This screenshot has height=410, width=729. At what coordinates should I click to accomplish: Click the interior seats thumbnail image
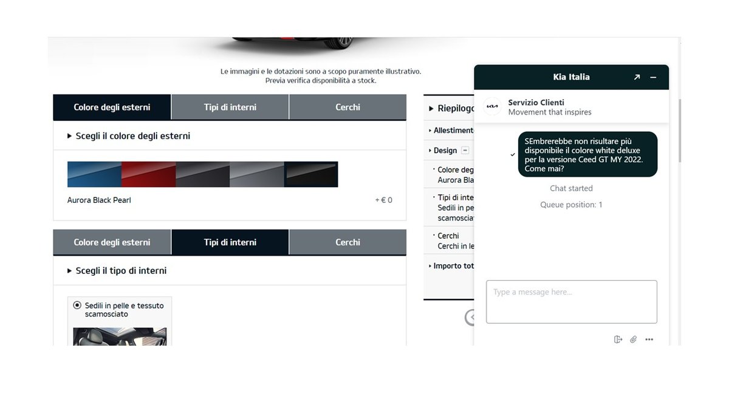coord(120,337)
